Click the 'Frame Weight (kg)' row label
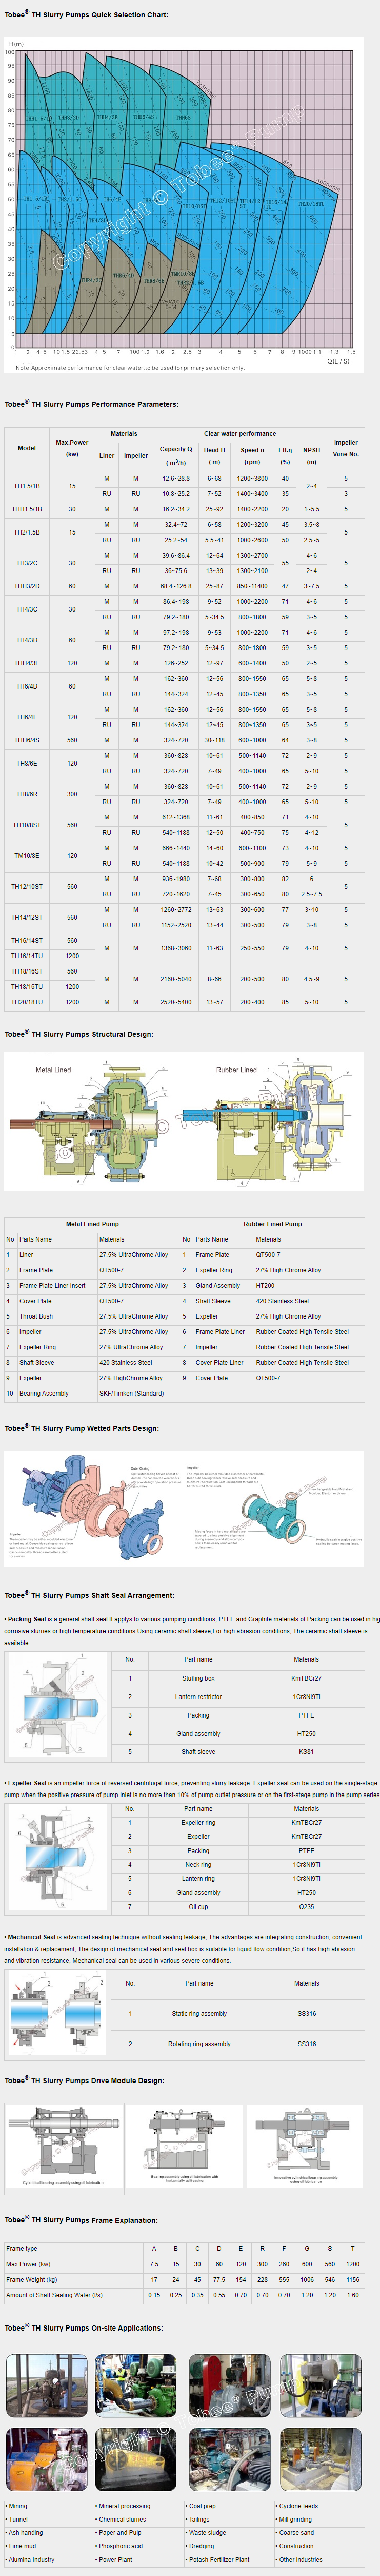 [31, 2279]
